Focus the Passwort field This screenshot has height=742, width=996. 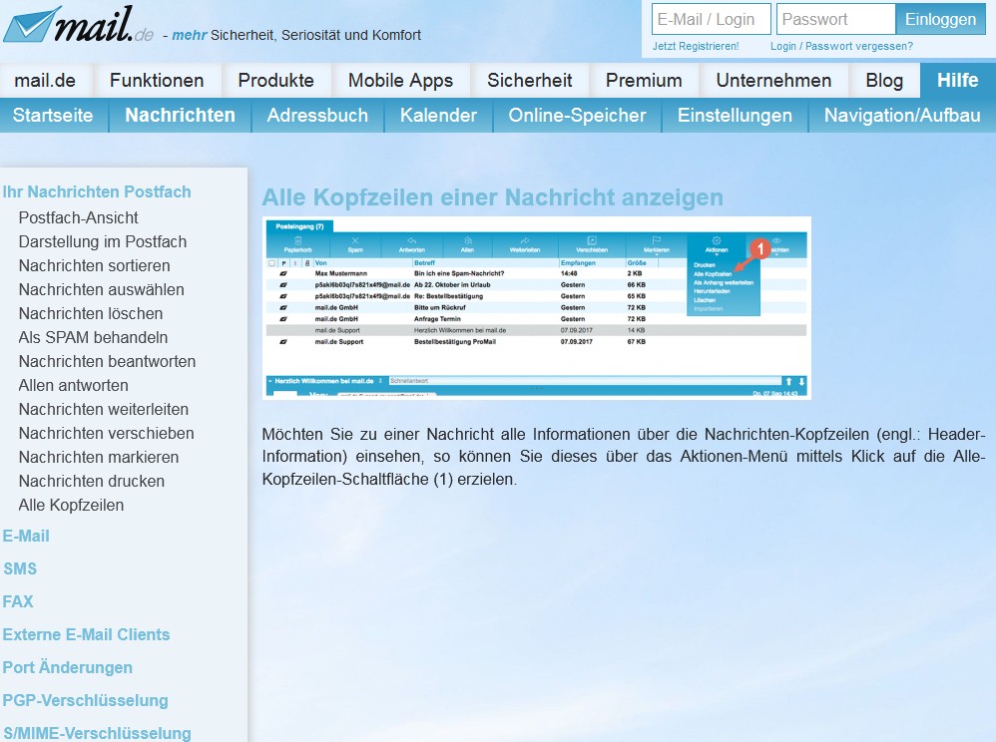coord(836,19)
